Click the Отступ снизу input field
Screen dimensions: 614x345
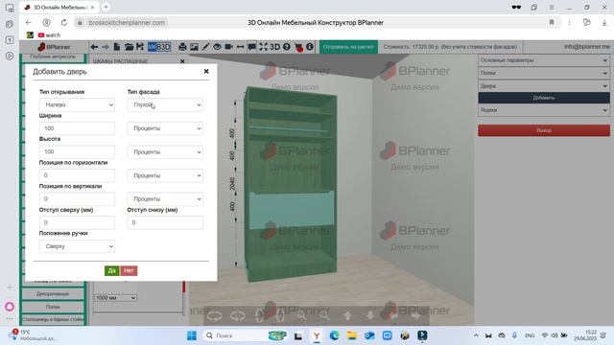[x=165, y=222]
